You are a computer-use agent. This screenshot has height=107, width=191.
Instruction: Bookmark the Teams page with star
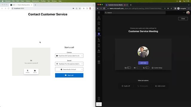[x=171, y=9]
